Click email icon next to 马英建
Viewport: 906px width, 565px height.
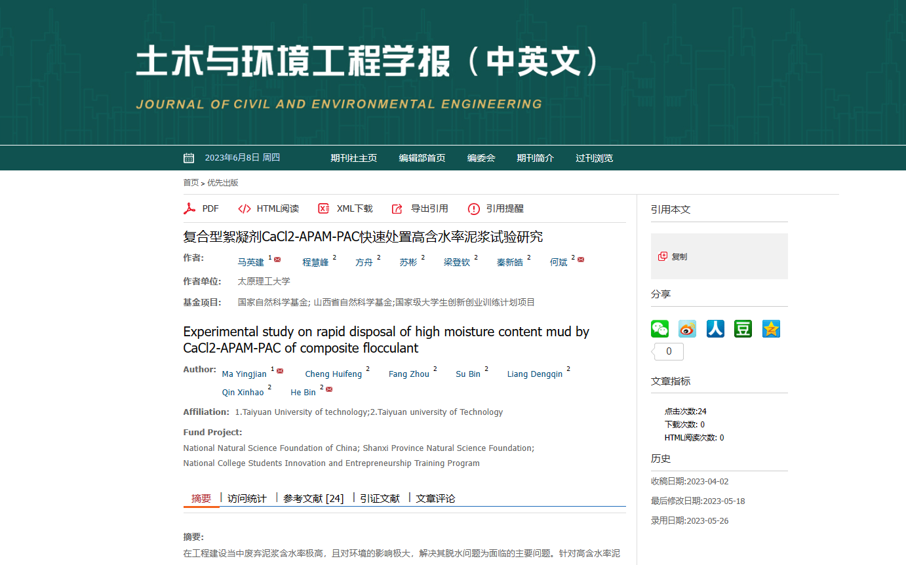tap(277, 260)
